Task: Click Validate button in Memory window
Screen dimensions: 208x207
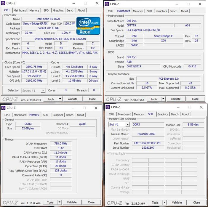Action: [72, 202]
